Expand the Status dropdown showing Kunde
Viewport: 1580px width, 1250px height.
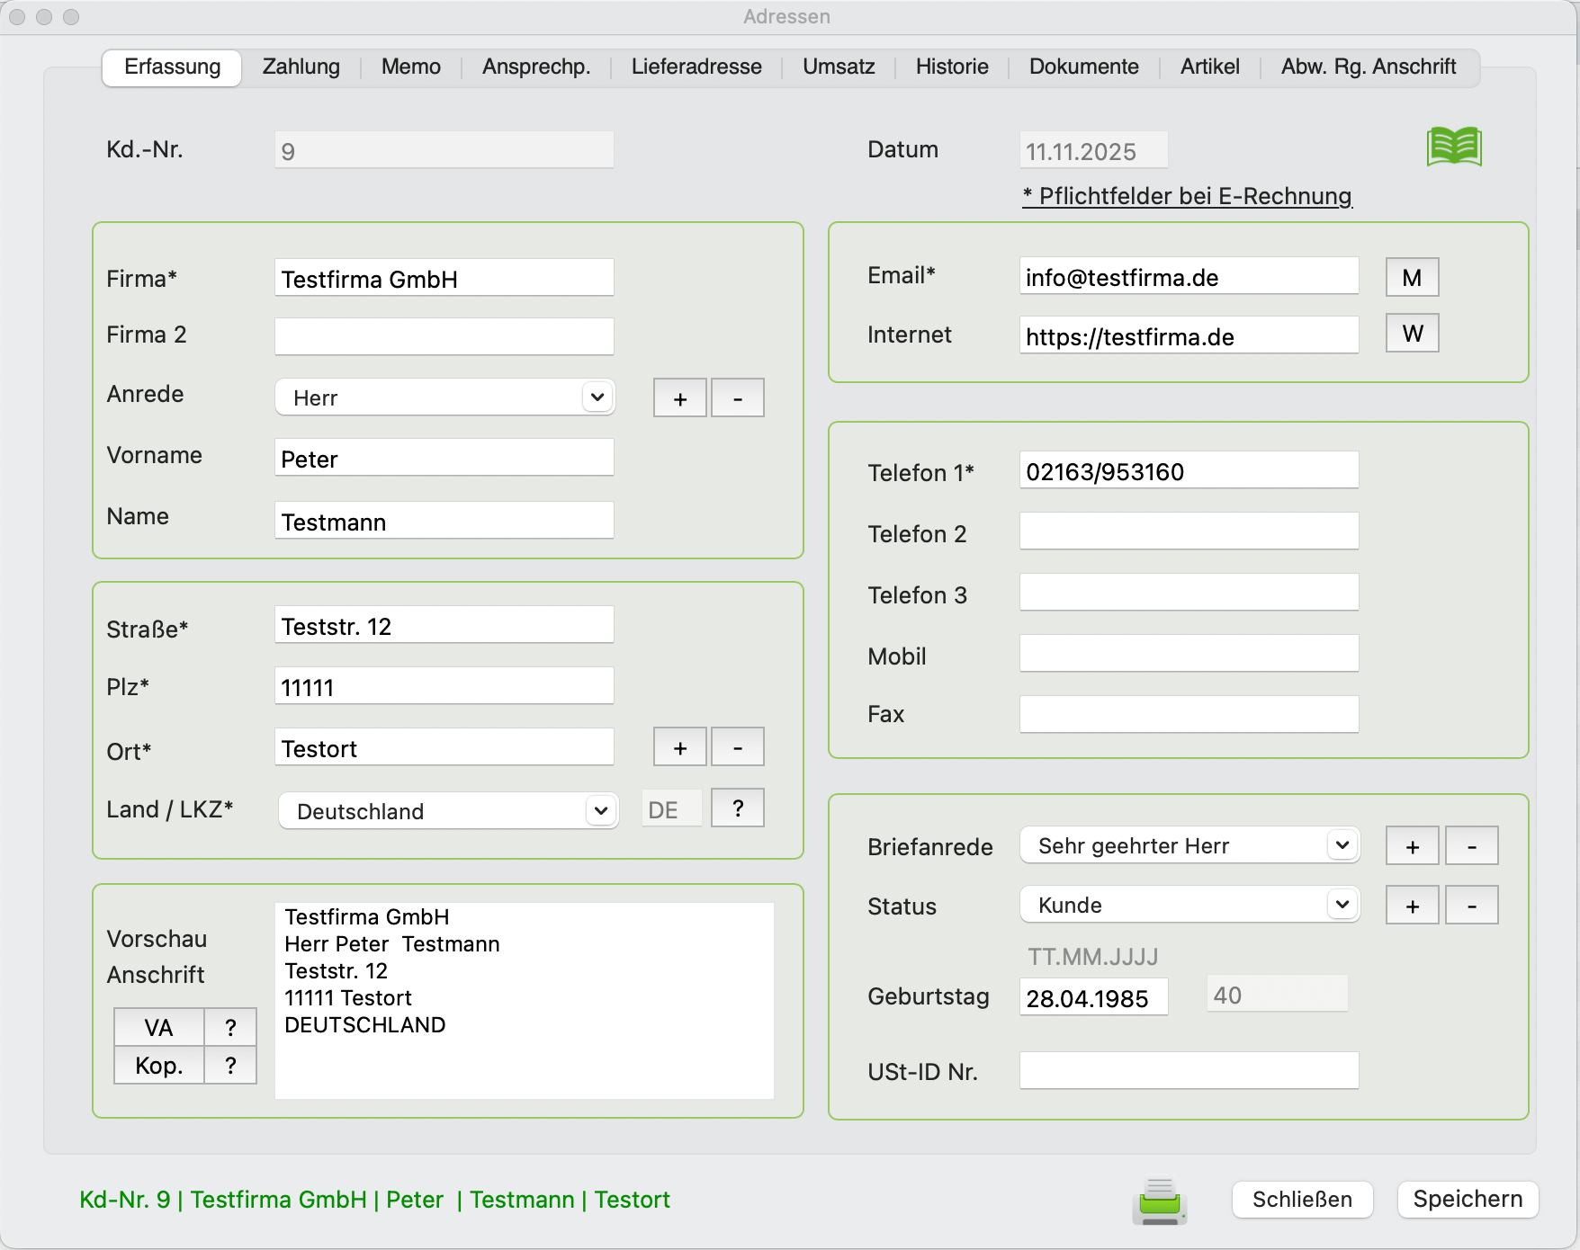coord(1189,906)
